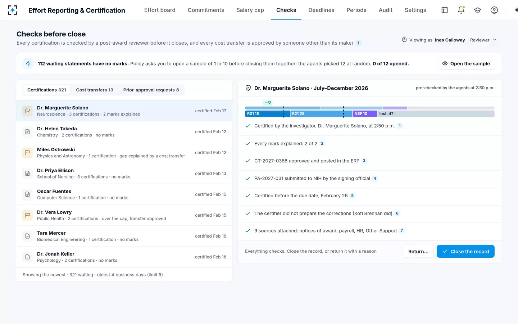Image resolution: width=518 pixels, height=324 pixels.
Task: Open source reference 6 on certifier line
Action: [397, 213]
